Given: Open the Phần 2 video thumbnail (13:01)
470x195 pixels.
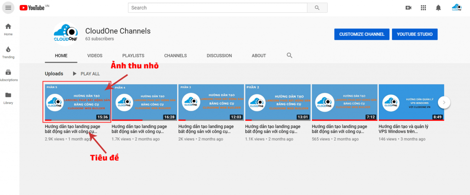Looking at the screenshot, I should tap(278, 102).
